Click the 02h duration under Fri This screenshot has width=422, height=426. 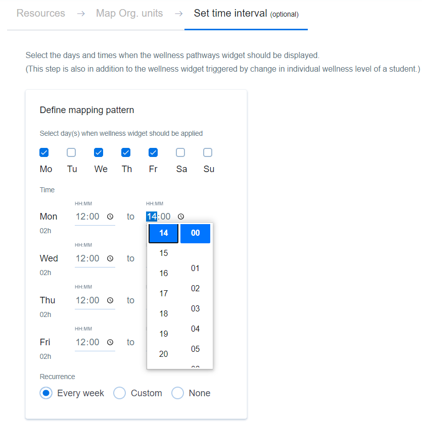[45, 356]
